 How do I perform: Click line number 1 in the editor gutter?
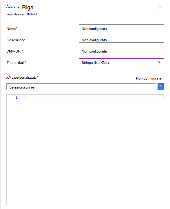[x=17, y=98]
